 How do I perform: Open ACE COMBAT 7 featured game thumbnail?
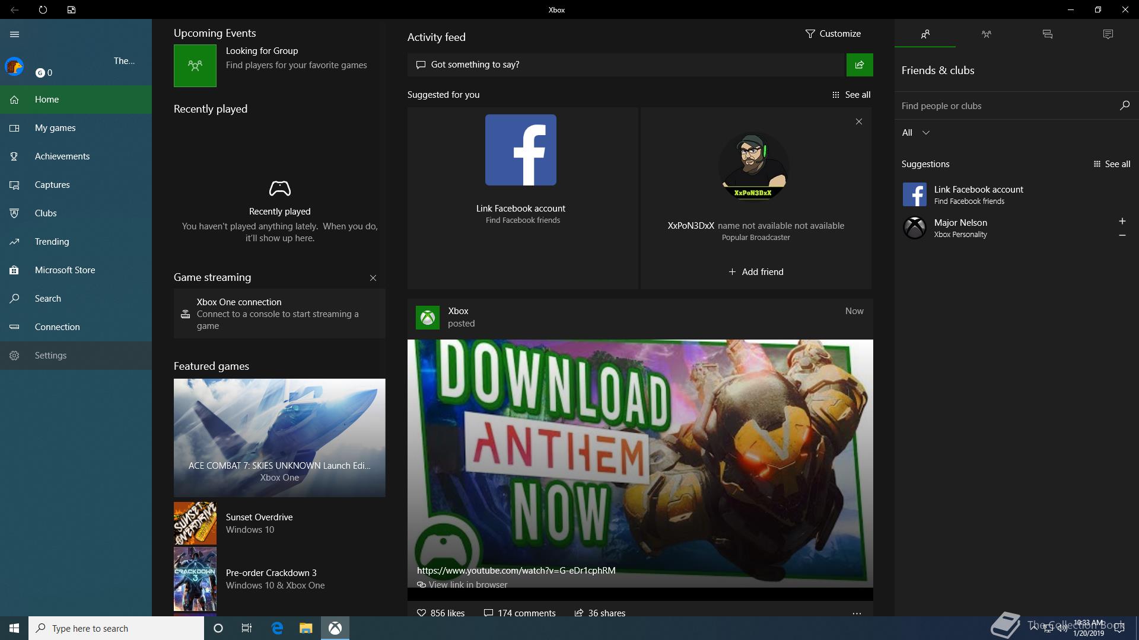[279, 437]
